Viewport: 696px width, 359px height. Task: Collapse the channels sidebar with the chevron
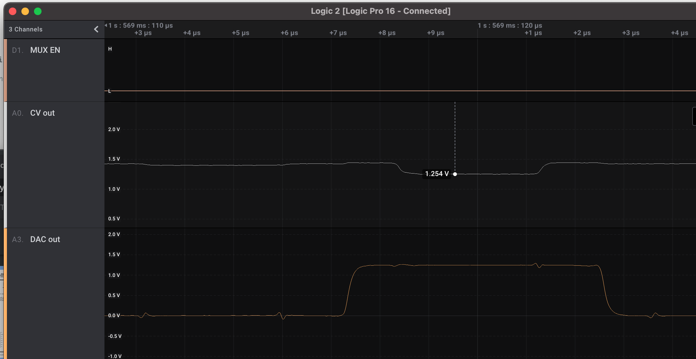(96, 29)
